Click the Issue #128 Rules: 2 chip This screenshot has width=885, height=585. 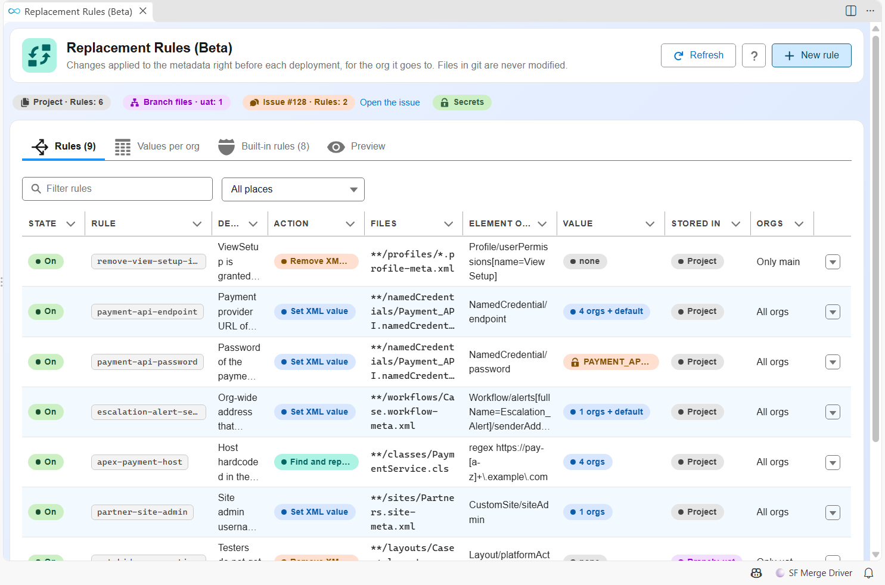tap(299, 102)
